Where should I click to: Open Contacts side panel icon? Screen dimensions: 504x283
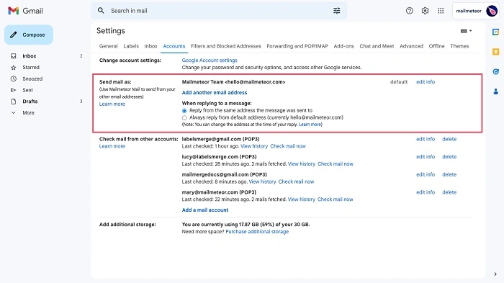click(495, 91)
